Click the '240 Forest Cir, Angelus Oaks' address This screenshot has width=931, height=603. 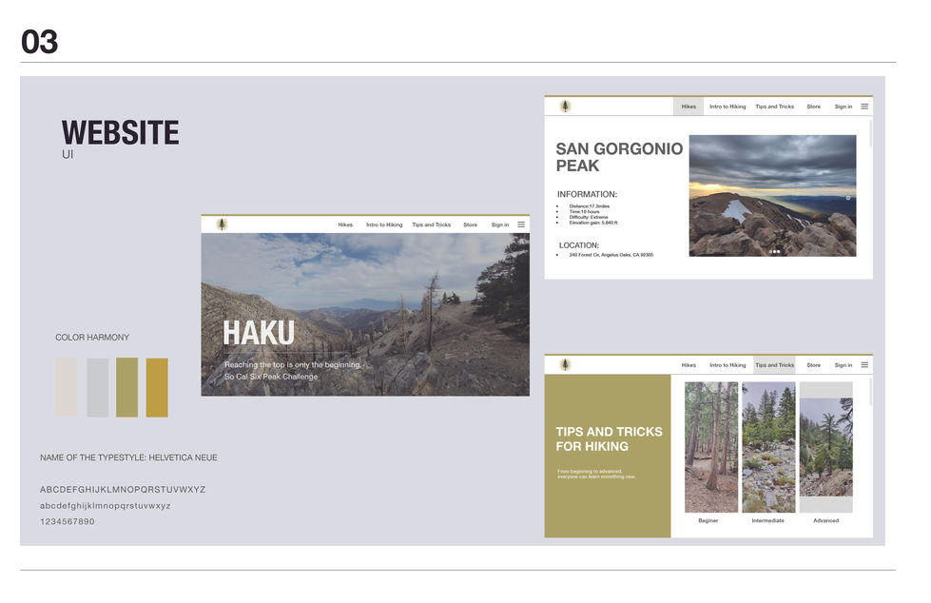[611, 255]
